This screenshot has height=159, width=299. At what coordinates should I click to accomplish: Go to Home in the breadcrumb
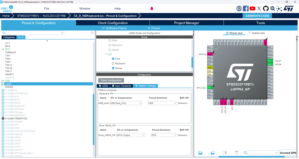coord(6,16)
